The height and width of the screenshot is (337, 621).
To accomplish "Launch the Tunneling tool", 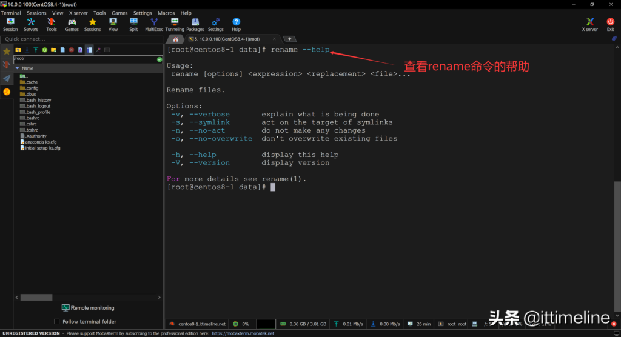I will coord(175,24).
